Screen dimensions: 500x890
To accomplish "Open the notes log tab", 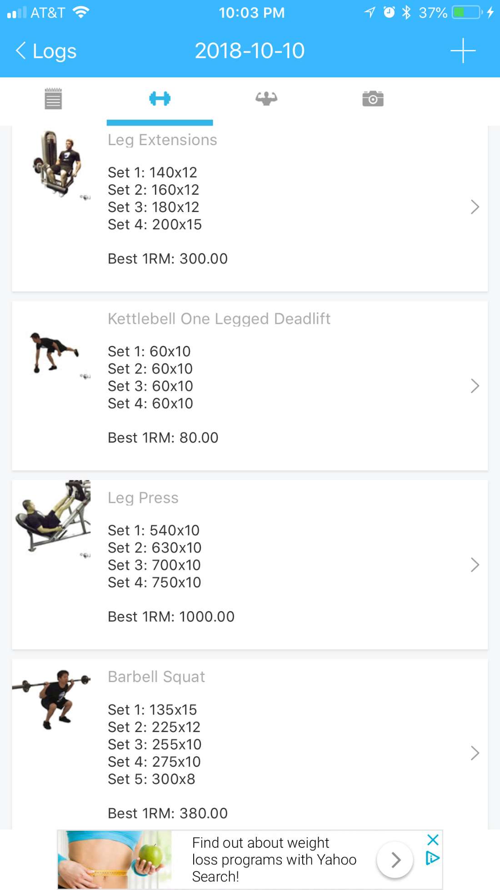I will click(53, 99).
